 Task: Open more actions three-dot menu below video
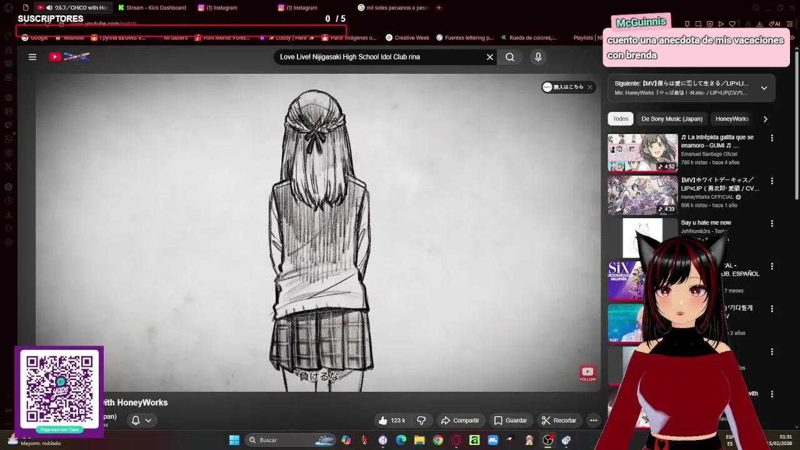(594, 421)
